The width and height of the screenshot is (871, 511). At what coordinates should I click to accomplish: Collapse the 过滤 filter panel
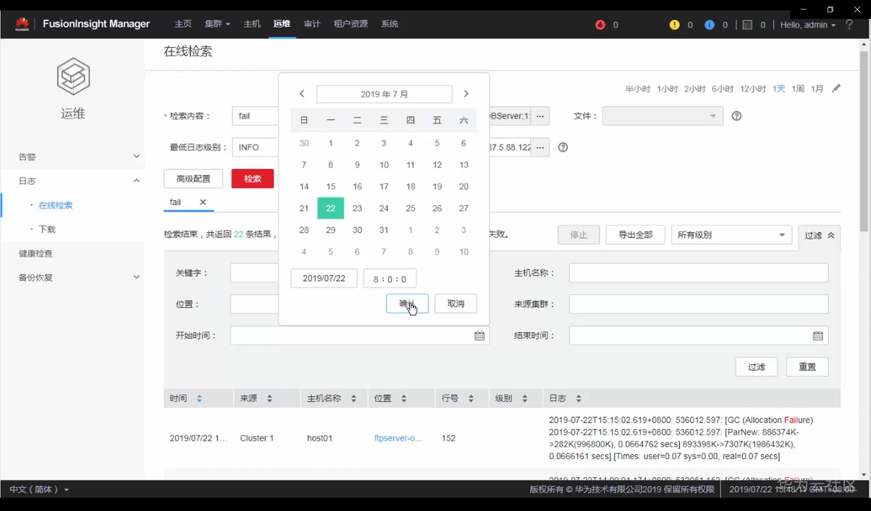pos(819,235)
